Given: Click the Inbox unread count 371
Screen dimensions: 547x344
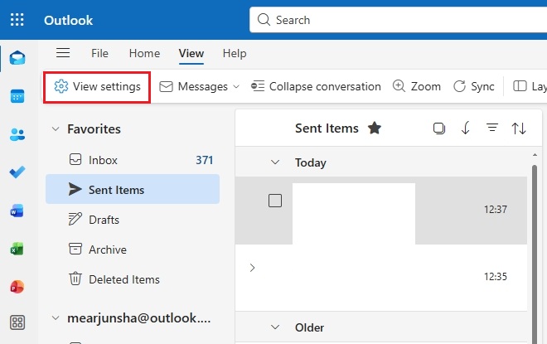Looking at the screenshot, I should pyautogui.click(x=204, y=160).
